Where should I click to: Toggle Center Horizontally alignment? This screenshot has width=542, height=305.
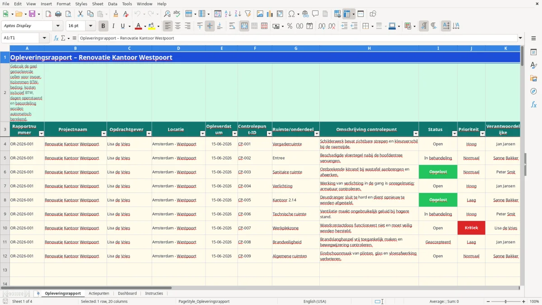pyautogui.click(x=178, y=26)
